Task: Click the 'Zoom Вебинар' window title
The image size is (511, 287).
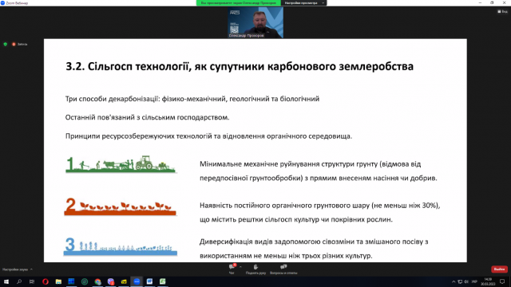Action: click(x=17, y=3)
